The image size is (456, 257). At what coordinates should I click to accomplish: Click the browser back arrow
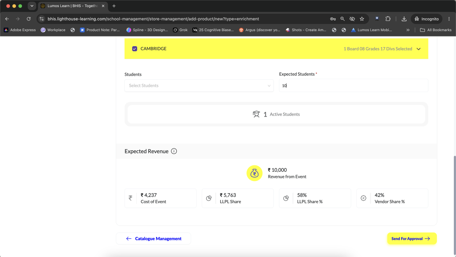(7, 19)
